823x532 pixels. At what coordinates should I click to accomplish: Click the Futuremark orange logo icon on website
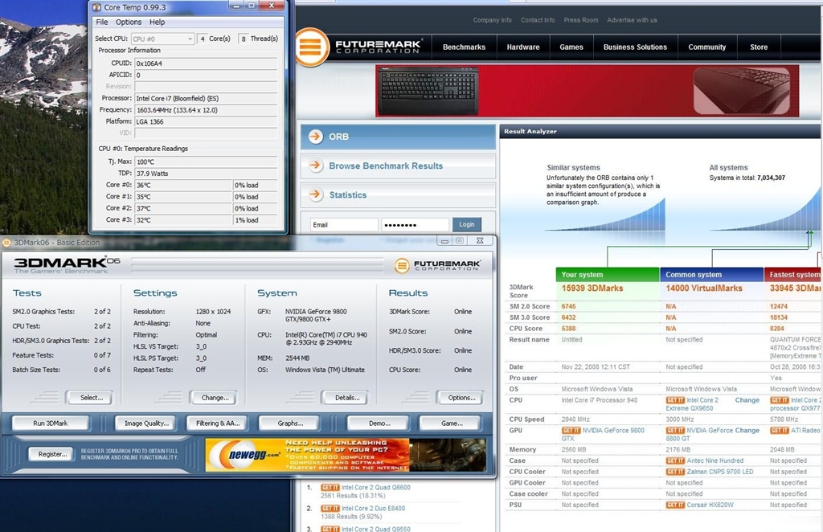tap(311, 47)
